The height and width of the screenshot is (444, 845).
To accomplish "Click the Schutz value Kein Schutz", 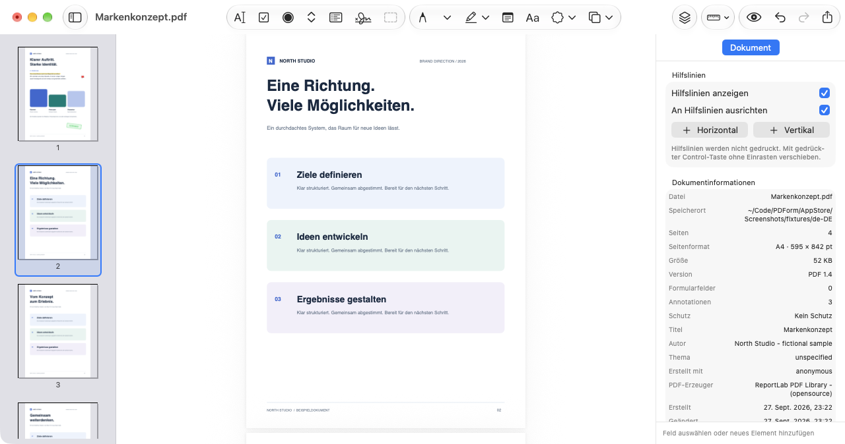I will [x=813, y=316].
